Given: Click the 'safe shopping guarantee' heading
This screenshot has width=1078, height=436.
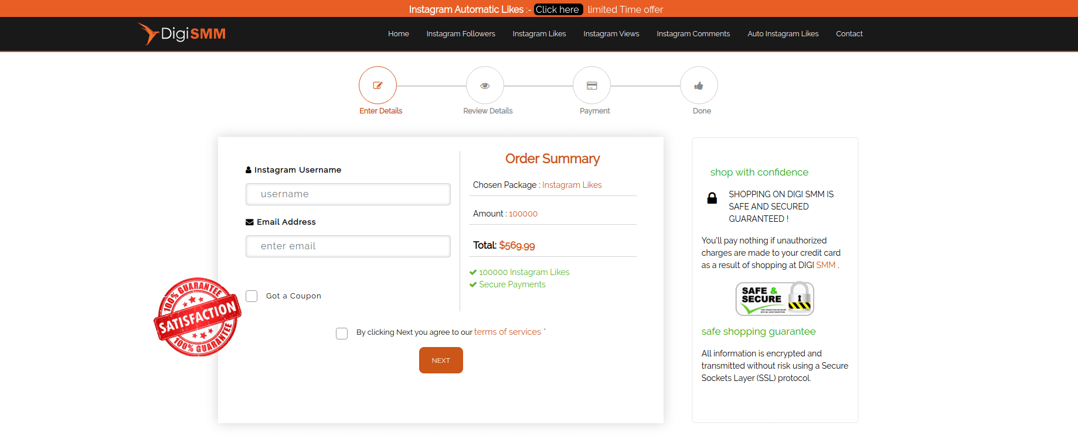Looking at the screenshot, I should click(x=759, y=331).
